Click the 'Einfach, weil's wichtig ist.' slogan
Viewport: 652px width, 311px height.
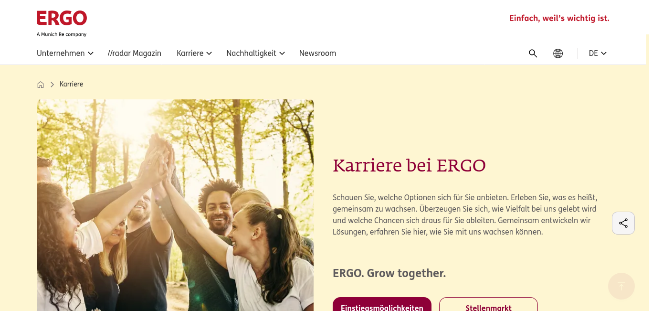click(x=559, y=19)
